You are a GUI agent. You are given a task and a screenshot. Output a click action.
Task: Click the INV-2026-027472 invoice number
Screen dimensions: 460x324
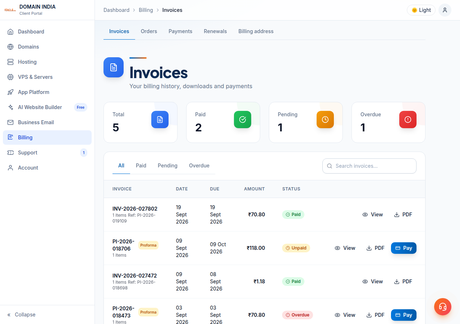(x=135, y=276)
